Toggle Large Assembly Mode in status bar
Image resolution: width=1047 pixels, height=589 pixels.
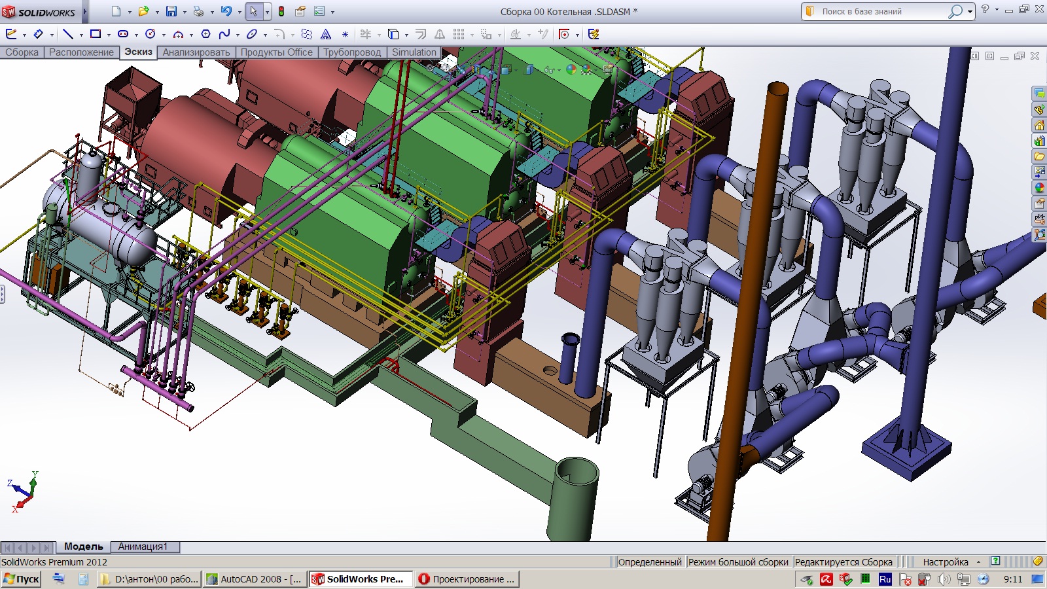tap(738, 562)
